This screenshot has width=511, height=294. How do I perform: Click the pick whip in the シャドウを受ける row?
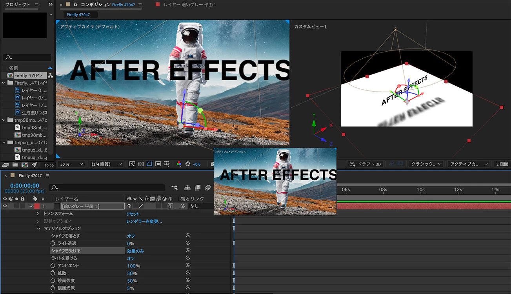(x=188, y=251)
